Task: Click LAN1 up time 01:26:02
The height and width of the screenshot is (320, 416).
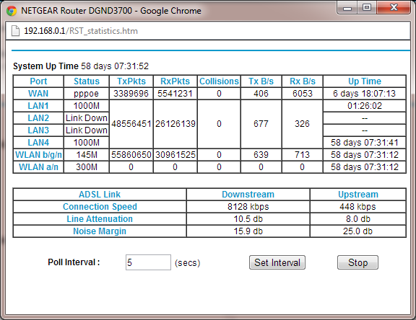Action: click(365, 106)
